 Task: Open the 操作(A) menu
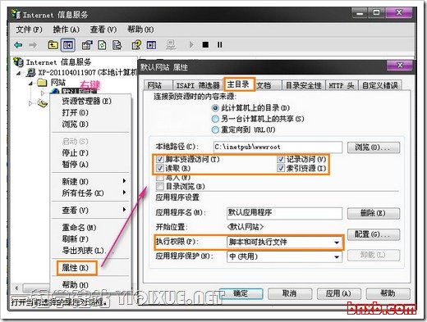[x=67, y=29]
